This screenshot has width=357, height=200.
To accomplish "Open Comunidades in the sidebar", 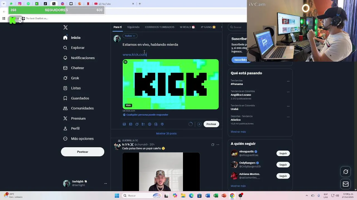I will coord(78,108).
